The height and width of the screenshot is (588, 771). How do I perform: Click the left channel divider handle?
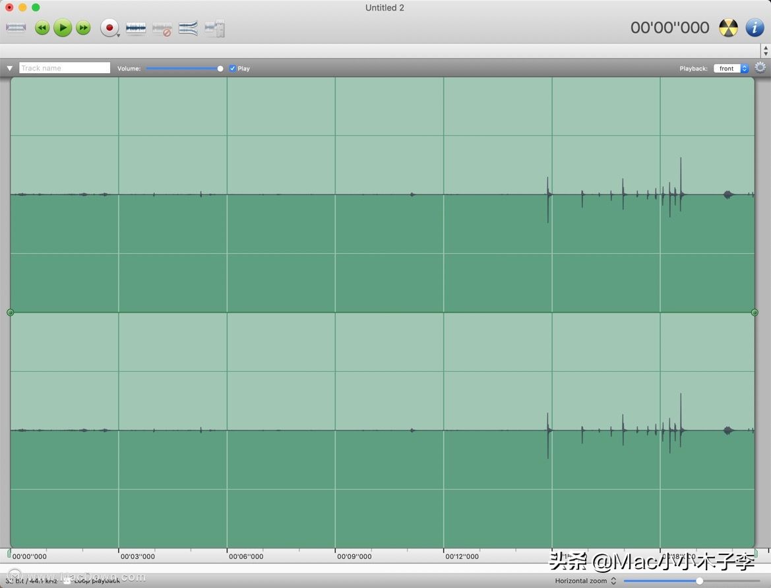[x=11, y=312]
